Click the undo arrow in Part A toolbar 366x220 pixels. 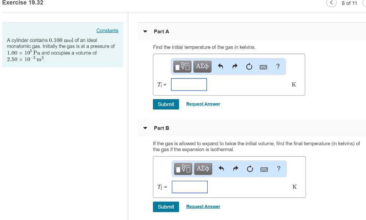tap(221, 66)
